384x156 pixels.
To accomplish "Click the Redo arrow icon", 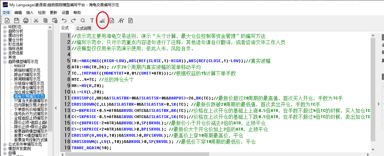I will 73,21.
